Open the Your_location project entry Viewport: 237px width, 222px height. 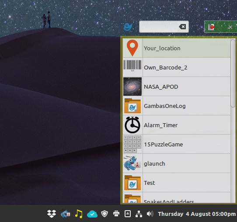177,48
